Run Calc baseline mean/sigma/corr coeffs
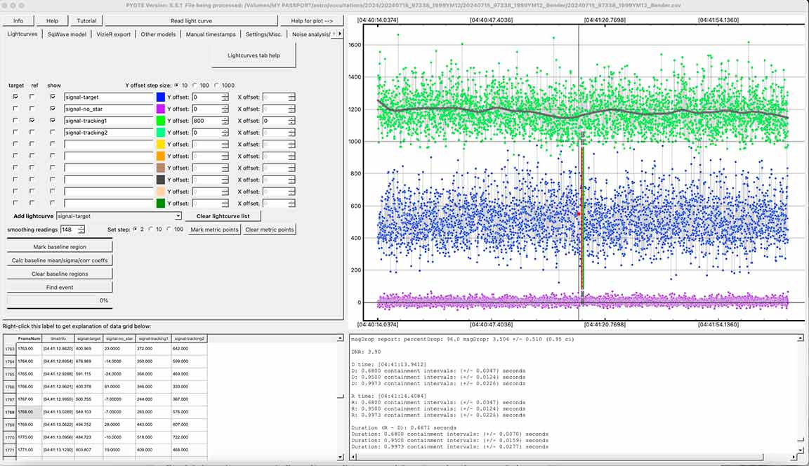The width and height of the screenshot is (809, 466). (x=60, y=260)
